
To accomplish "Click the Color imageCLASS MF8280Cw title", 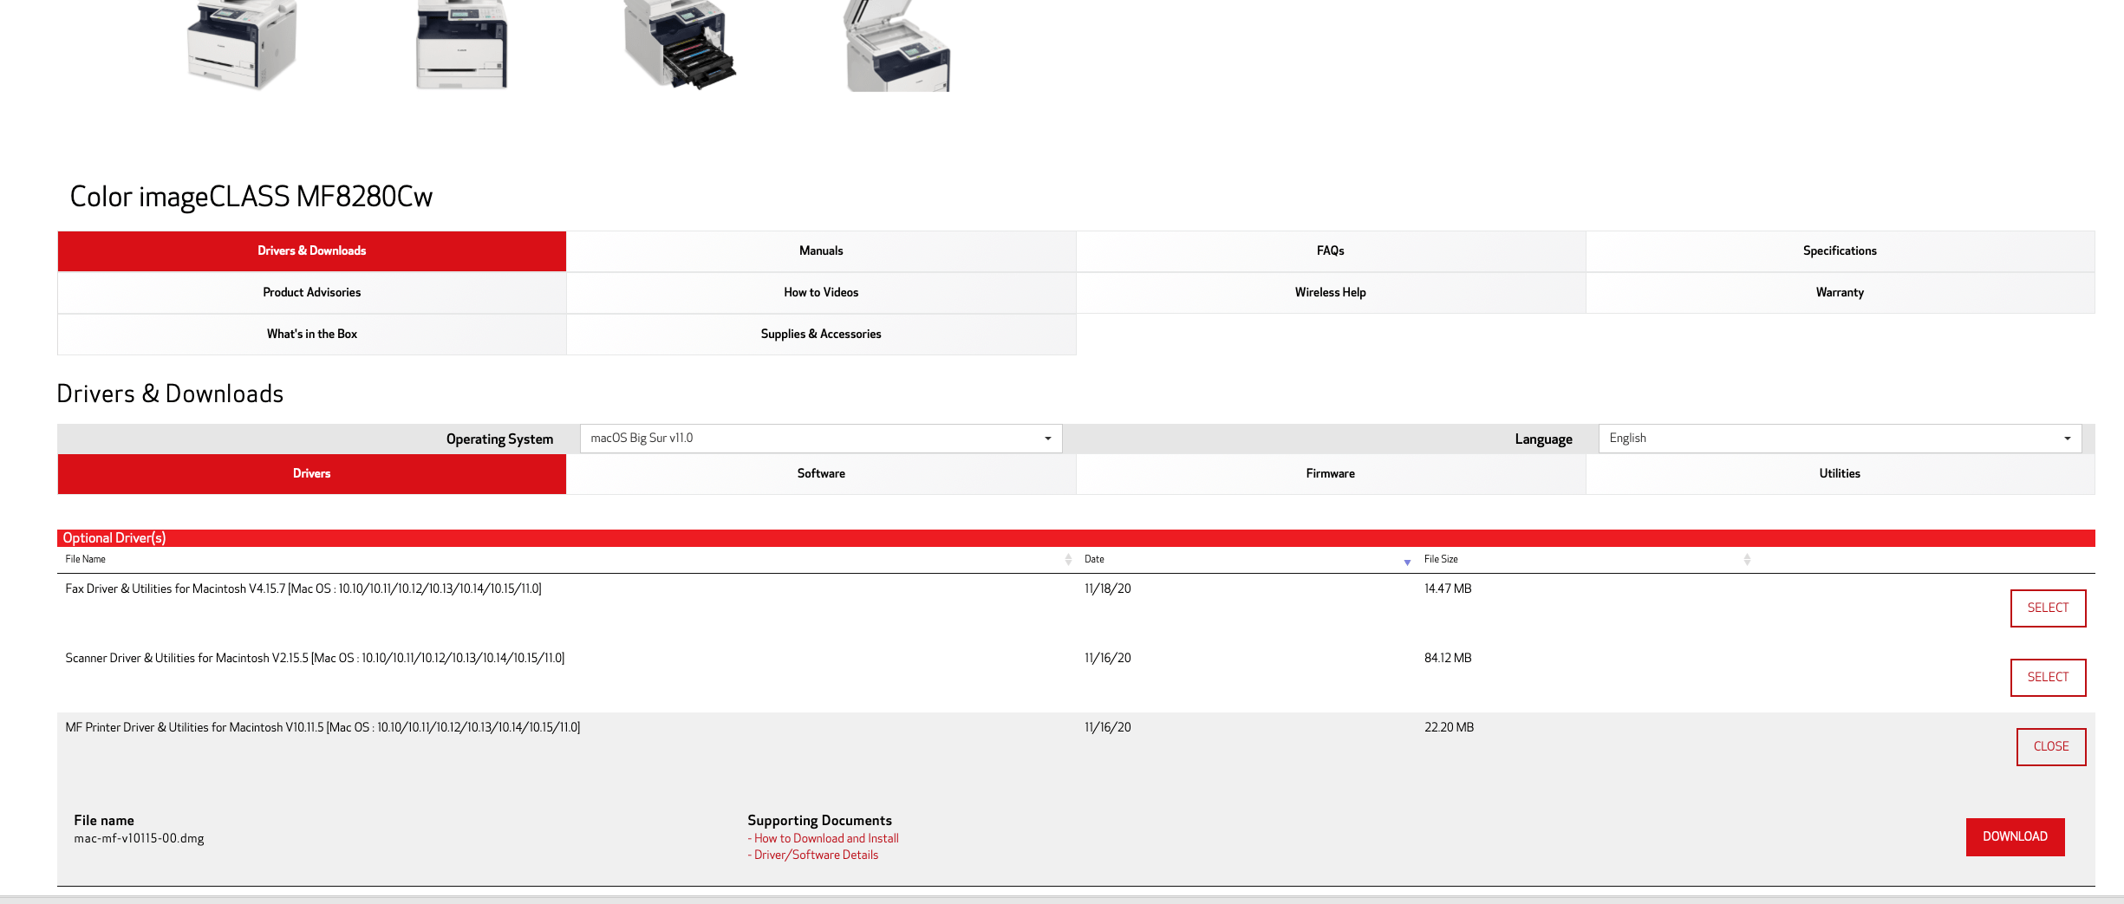I will [x=251, y=197].
